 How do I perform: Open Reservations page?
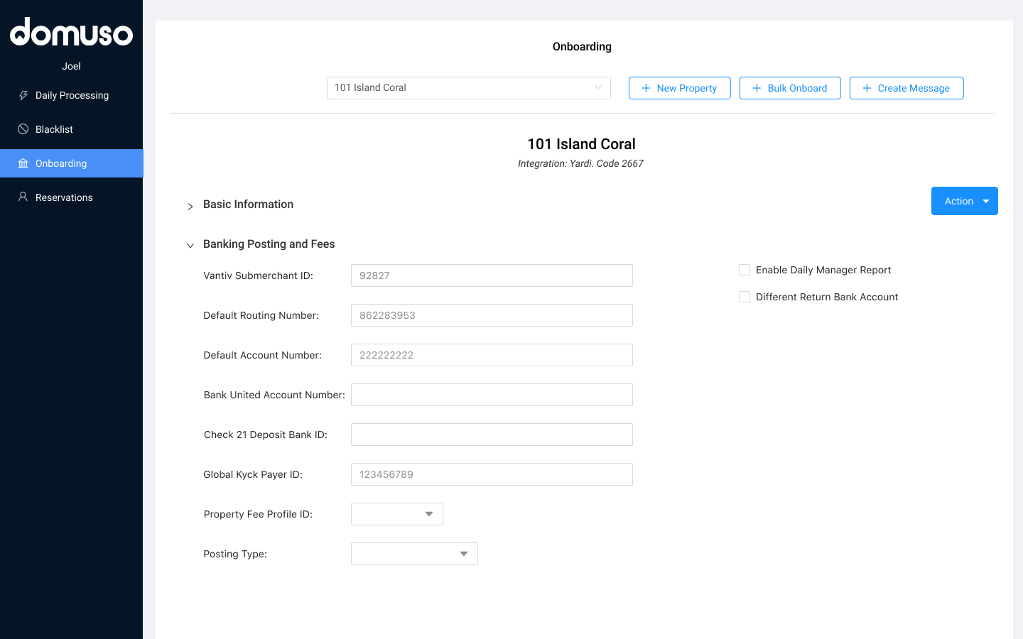[x=71, y=197]
